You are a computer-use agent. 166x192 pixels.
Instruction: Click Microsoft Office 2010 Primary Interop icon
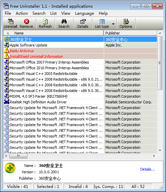pos(7,68)
